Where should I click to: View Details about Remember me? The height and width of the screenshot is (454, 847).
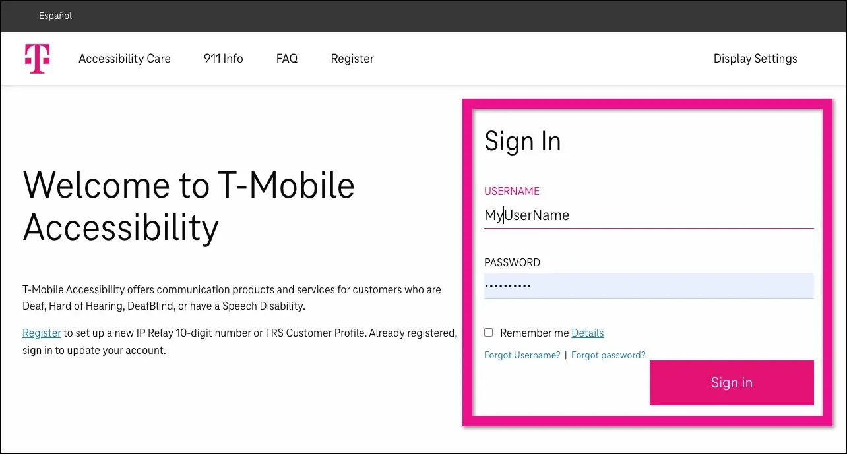click(x=587, y=333)
